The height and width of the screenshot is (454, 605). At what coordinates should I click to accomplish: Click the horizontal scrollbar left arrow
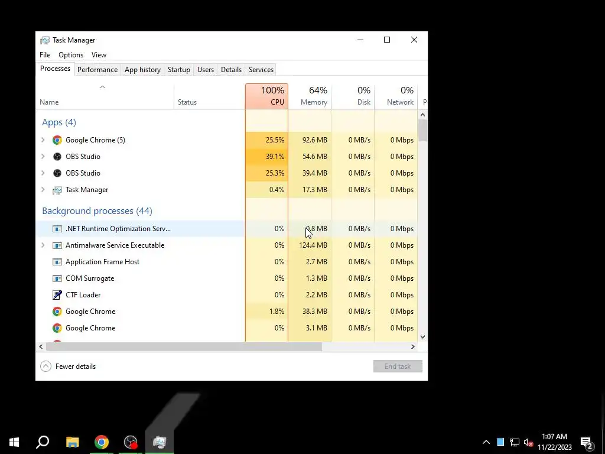(41, 346)
